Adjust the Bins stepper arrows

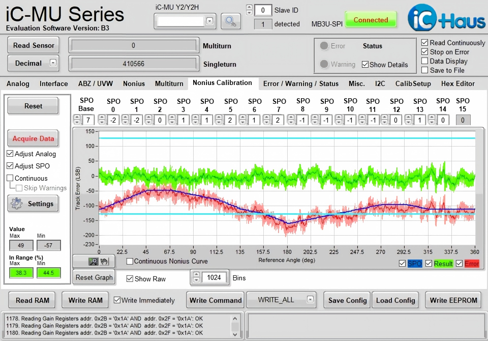(x=196, y=277)
